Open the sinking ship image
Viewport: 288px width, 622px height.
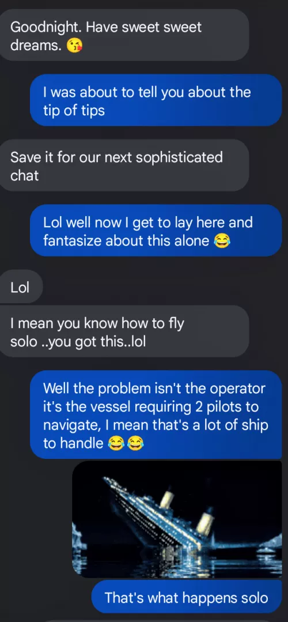[x=177, y=519]
